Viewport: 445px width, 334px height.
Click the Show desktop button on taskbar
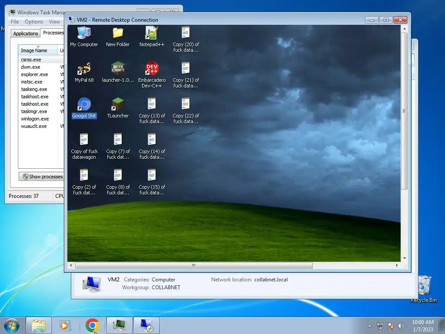[x=442, y=325]
